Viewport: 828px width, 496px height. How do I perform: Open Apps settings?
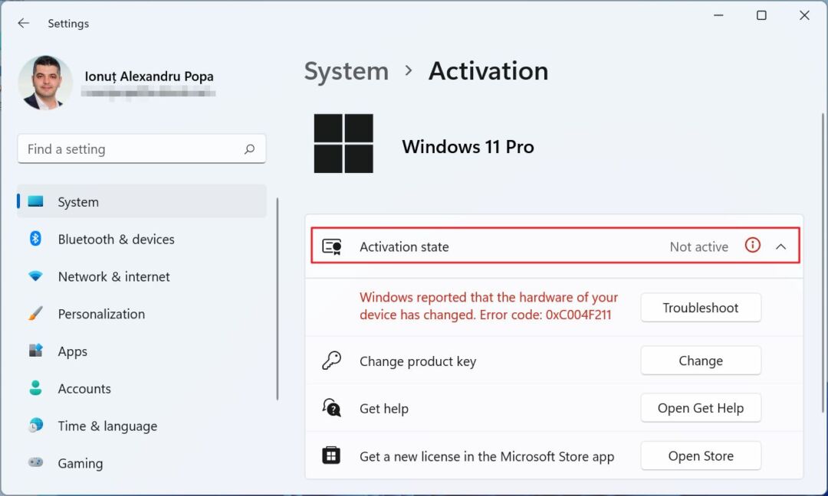72,351
